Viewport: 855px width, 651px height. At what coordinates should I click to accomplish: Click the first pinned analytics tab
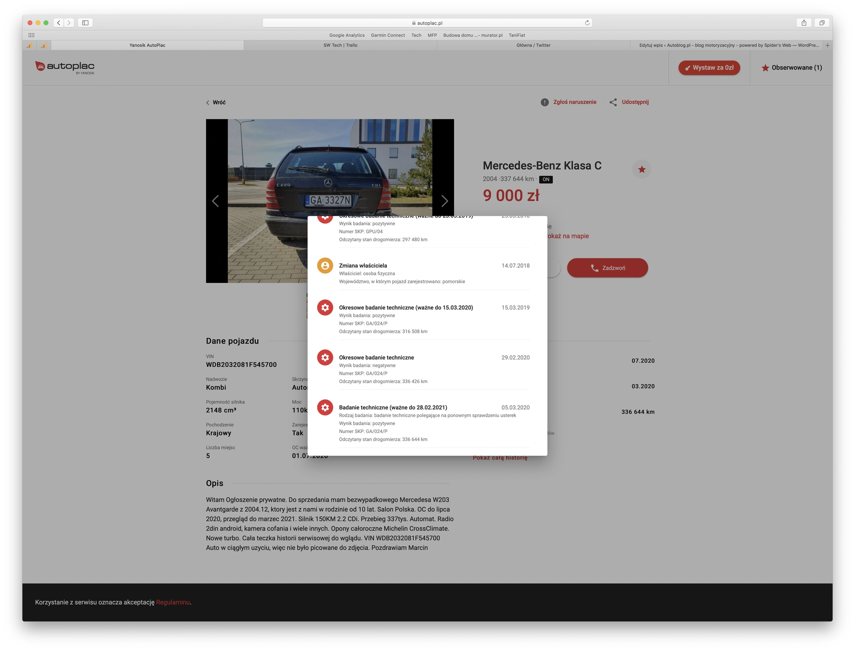(x=29, y=45)
